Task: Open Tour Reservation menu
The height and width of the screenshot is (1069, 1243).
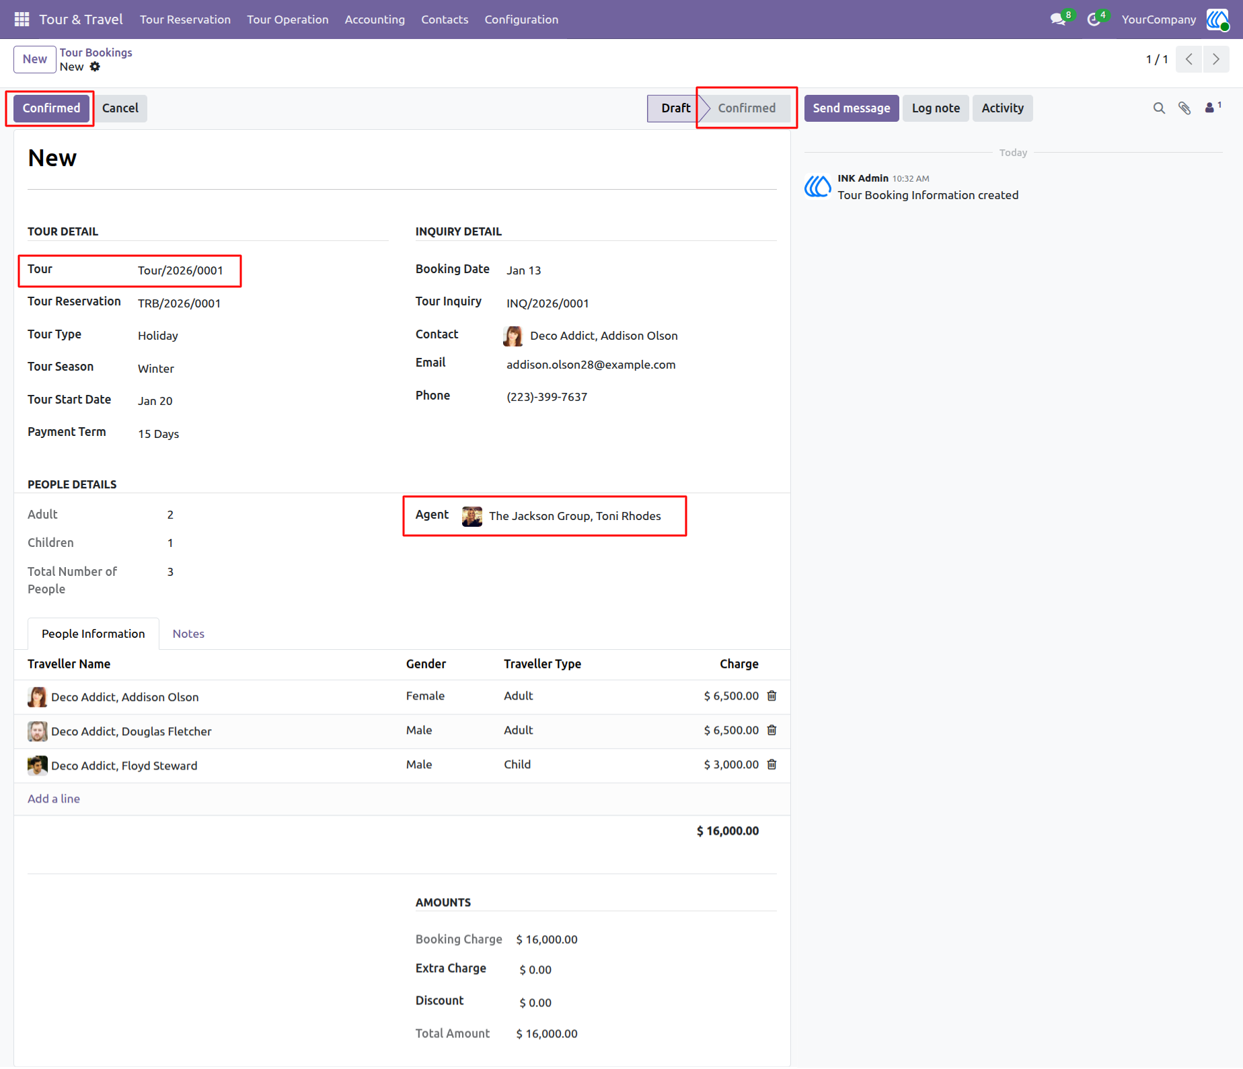Action: pyautogui.click(x=185, y=20)
